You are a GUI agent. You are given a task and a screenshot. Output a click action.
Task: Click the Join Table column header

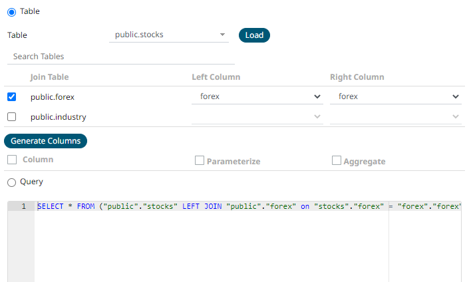(x=49, y=77)
